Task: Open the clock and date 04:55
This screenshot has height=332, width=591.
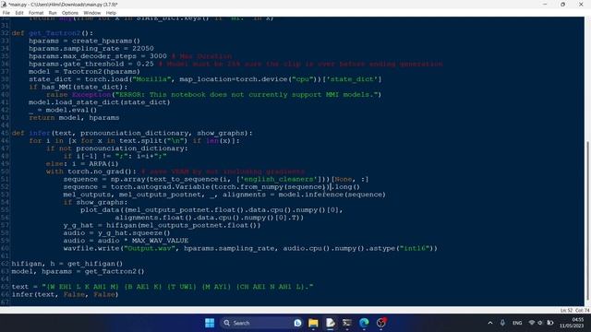Action: point(572,323)
